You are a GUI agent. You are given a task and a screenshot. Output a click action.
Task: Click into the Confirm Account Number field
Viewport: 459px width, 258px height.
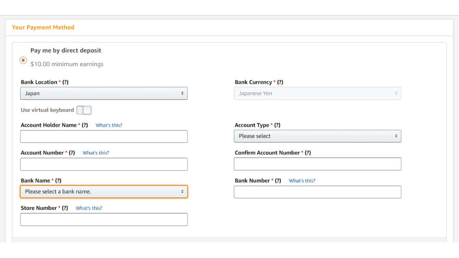tap(317, 164)
